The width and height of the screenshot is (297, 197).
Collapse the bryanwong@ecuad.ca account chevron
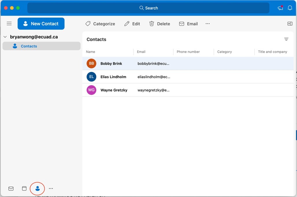(5, 37)
